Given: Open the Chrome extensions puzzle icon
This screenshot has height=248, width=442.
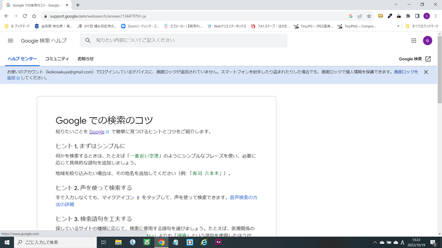Looking at the screenshot, I should [408, 16].
